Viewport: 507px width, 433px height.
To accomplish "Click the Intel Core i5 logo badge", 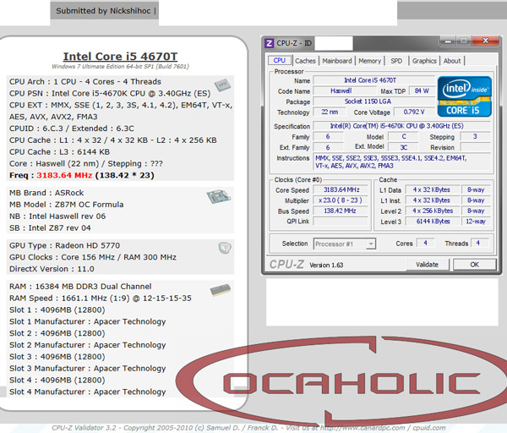I will point(465,96).
